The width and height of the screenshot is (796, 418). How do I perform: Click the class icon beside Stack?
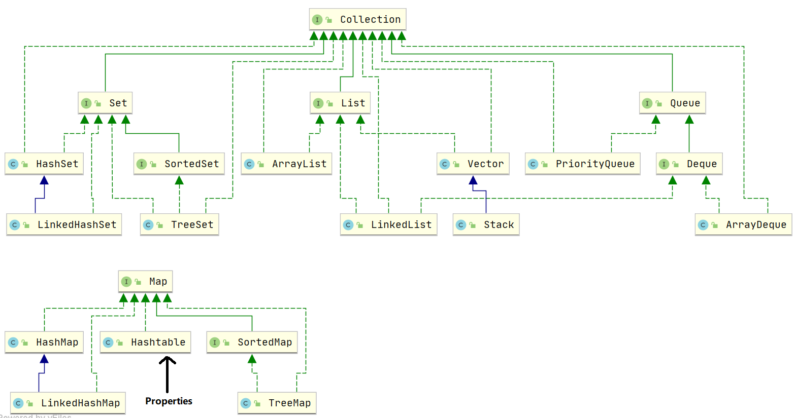coord(461,225)
